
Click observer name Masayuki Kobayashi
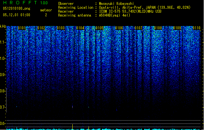click(116, 4)
